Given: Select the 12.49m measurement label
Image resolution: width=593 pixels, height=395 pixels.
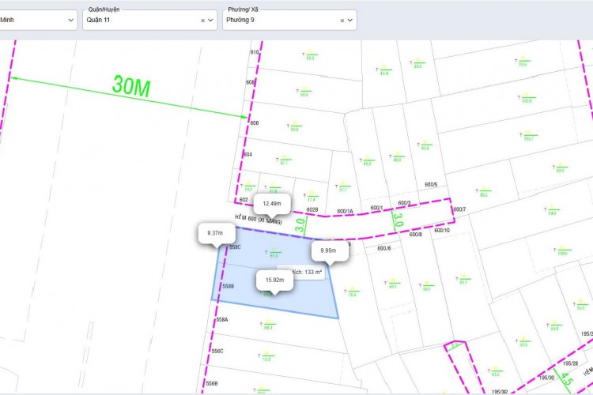Looking at the screenshot, I should [x=272, y=203].
